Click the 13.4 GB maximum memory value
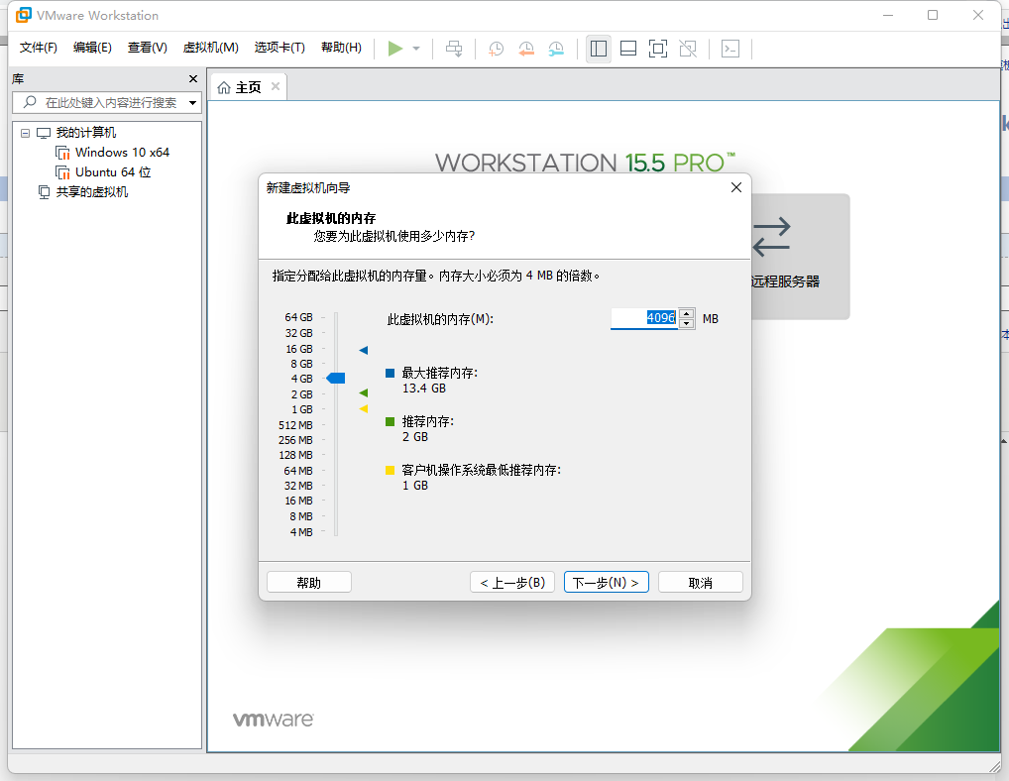This screenshot has width=1009, height=781. [424, 388]
